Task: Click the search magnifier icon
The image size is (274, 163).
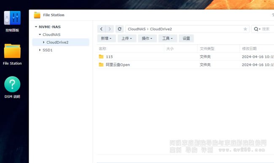Action: (x=256, y=29)
